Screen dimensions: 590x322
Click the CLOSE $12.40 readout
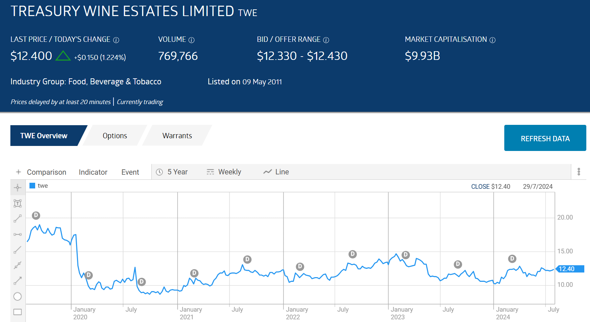(491, 186)
